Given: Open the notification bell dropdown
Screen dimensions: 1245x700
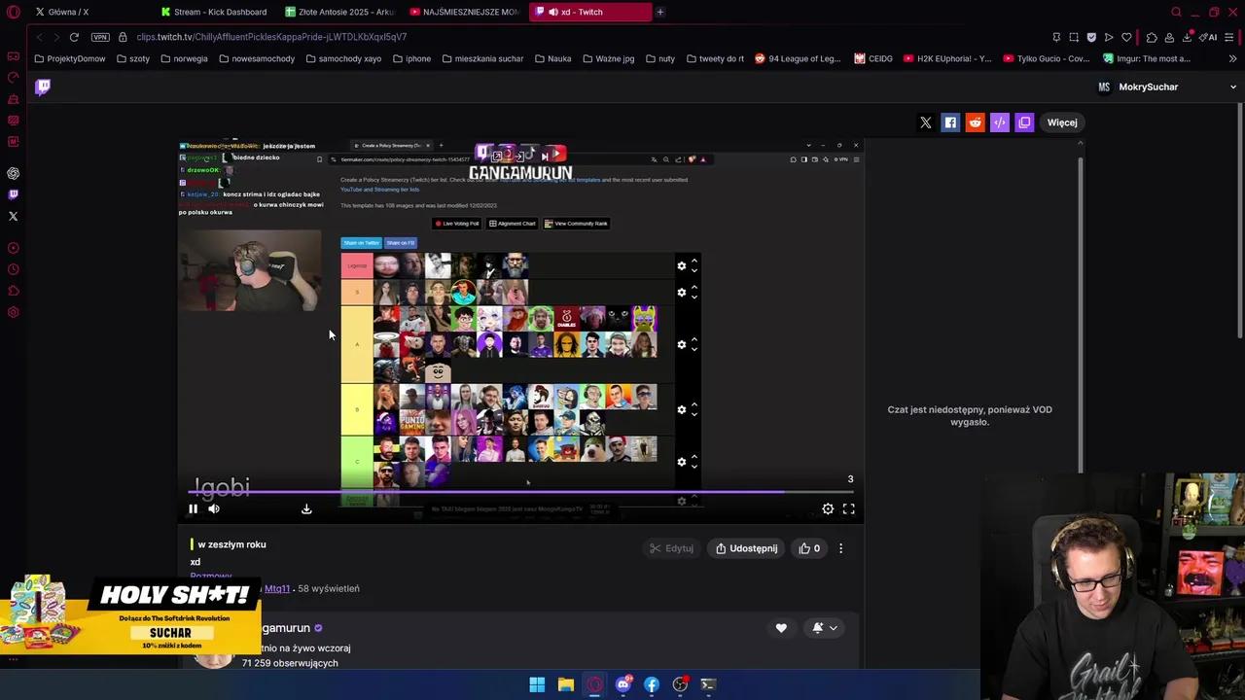Looking at the screenshot, I should [824, 628].
